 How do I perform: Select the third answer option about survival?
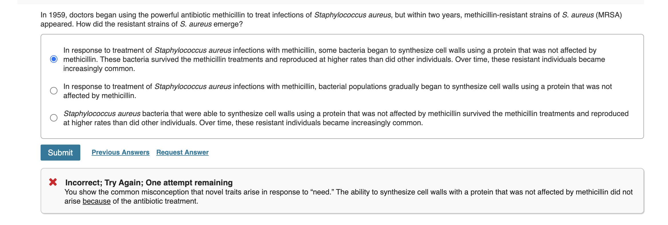(x=53, y=118)
